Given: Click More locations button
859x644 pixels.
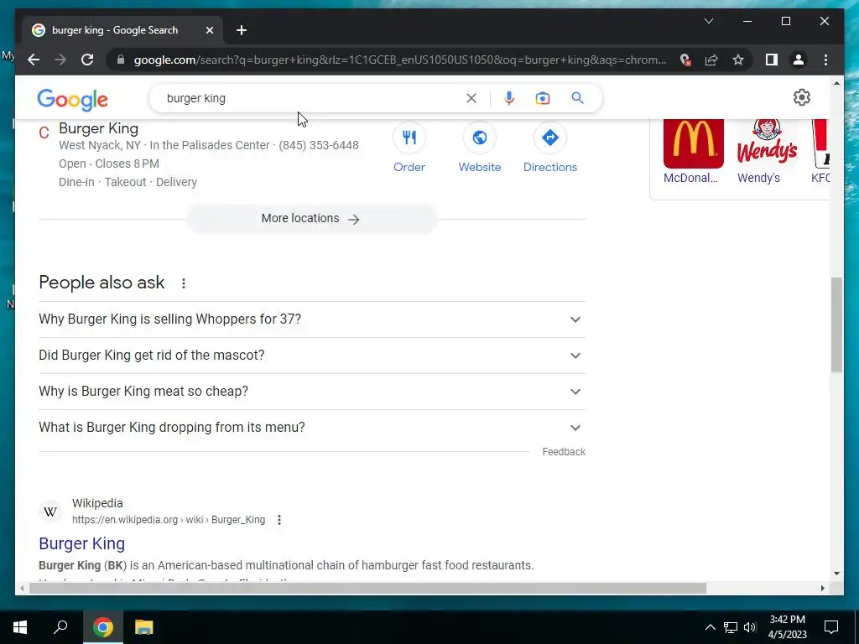Looking at the screenshot, I should click(x=312, y=219).
